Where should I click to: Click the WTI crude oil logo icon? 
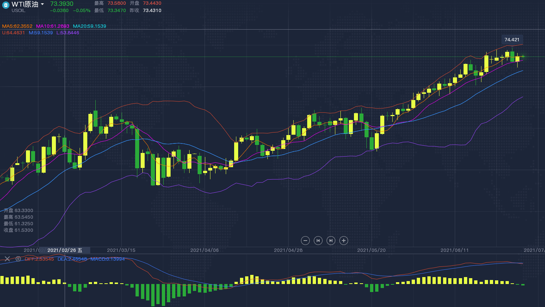pos(5,5)
